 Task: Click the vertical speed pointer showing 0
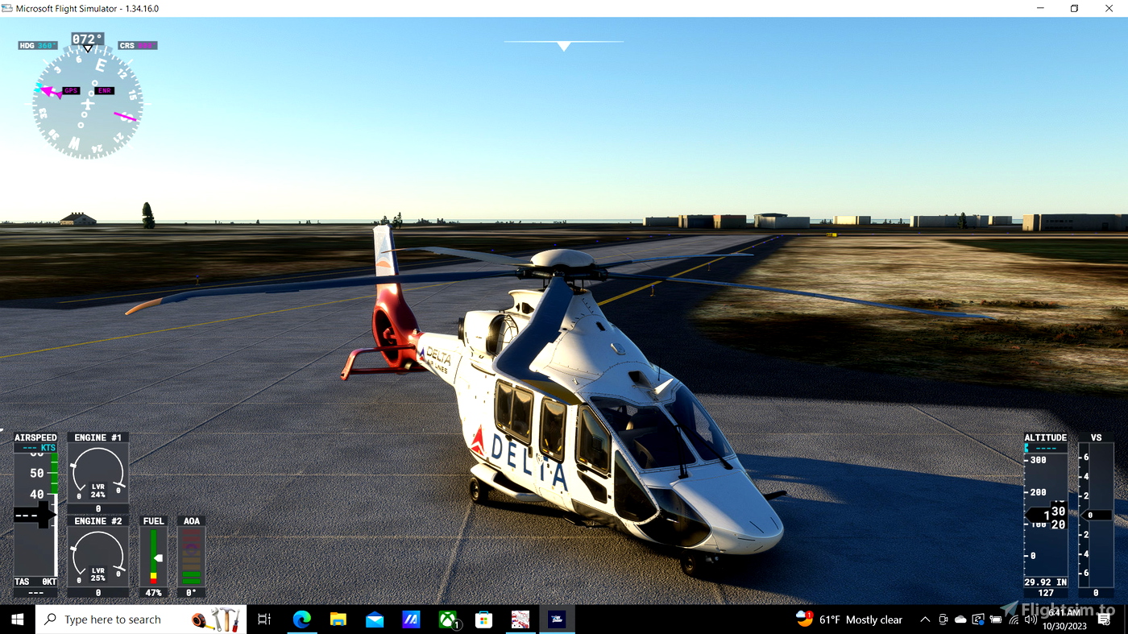(1096, 515)
